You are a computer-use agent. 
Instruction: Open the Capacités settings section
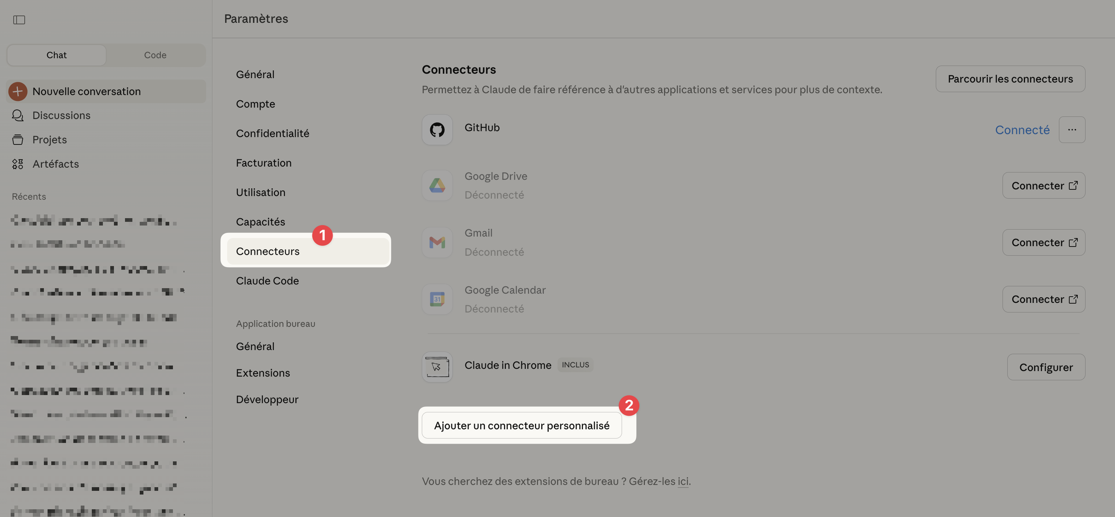point(260,222)
